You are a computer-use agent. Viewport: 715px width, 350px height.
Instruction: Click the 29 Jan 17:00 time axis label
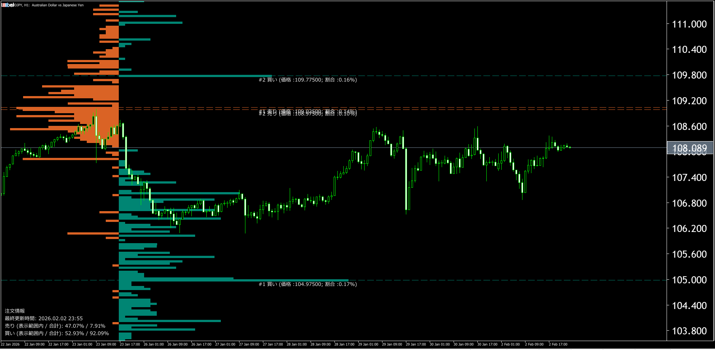pos(416,344)
